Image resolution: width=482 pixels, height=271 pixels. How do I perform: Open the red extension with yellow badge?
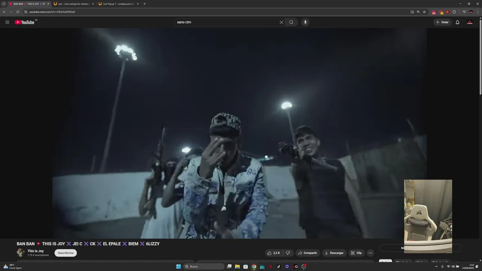441,12
